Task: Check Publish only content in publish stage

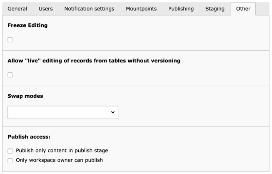Action: pyautogui.click(x=10, y=151)
